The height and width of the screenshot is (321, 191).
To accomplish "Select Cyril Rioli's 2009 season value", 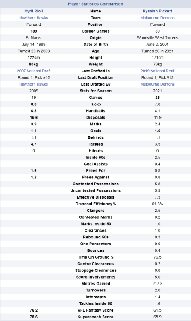I will click(34, 91).
